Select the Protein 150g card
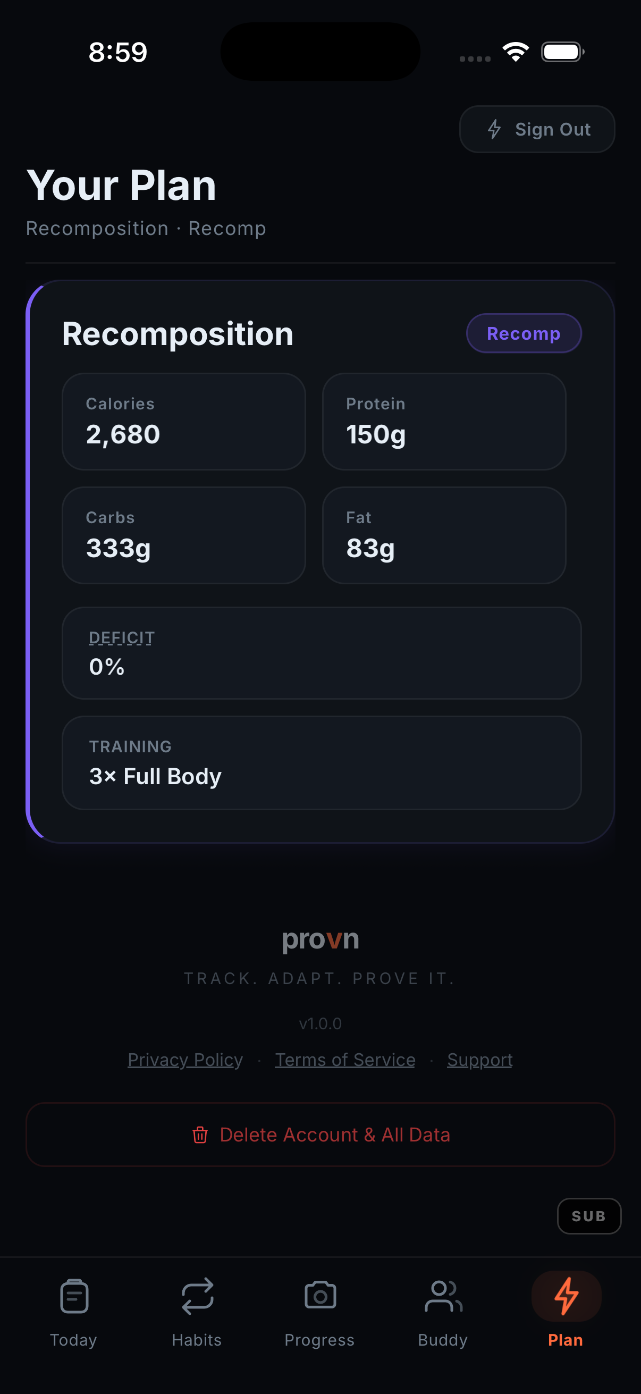Screen dimensions: 641x1394 (444, 422)
